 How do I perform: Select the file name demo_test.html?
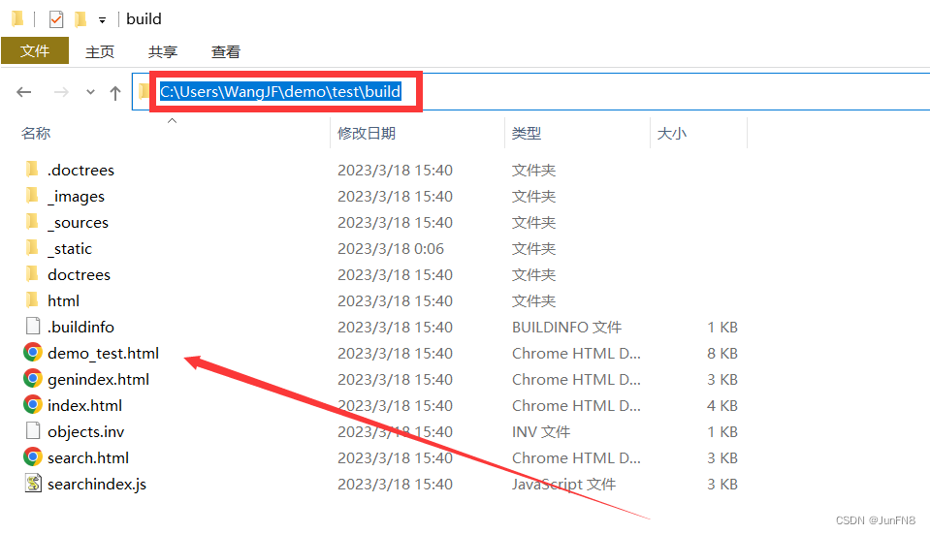(x=103, y=353)
